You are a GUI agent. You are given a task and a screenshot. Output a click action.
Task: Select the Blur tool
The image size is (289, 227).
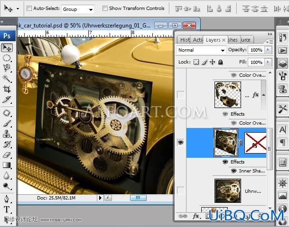pyautogui.click(x=7, y=176)
